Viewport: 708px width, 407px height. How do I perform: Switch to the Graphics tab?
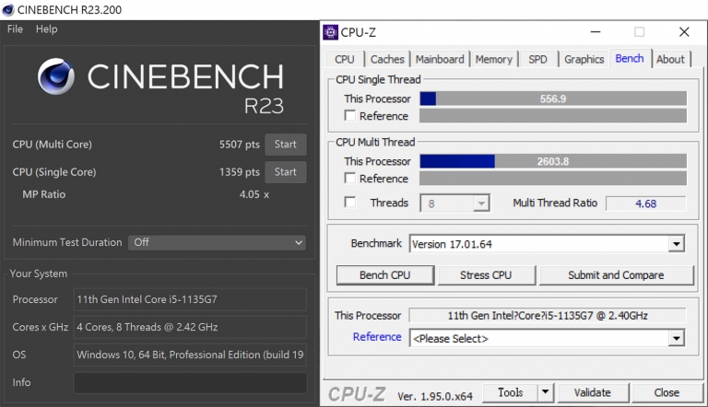pyautogui.click(x=584, y=60)
